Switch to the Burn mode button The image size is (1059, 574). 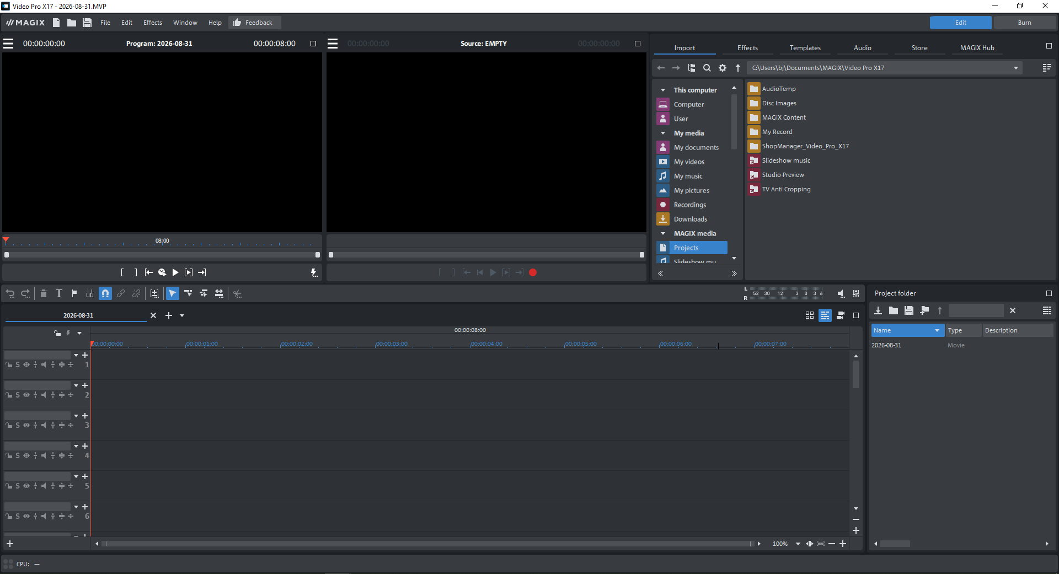pyautogui.click(x=1024, y=23)
